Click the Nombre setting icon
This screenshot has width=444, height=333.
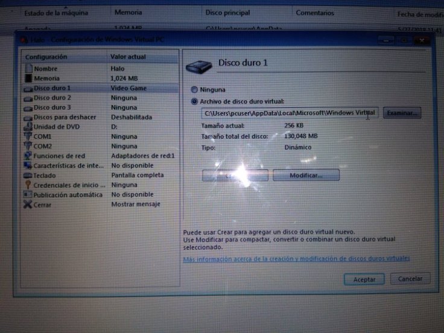28,69
